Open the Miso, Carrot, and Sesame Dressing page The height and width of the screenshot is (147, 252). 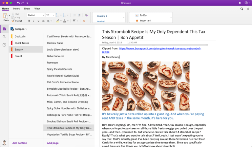pyautogui.click(x=69, y=102)
